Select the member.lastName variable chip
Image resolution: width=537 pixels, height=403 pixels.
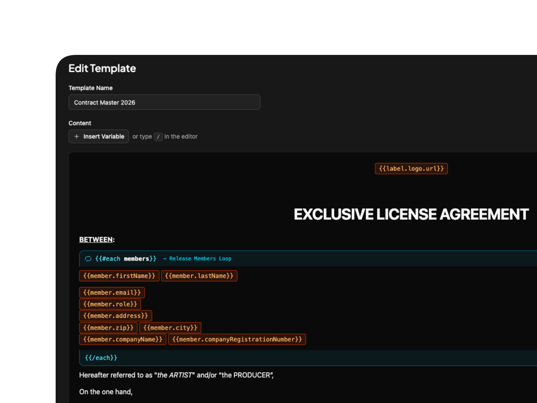coord(199,276)
